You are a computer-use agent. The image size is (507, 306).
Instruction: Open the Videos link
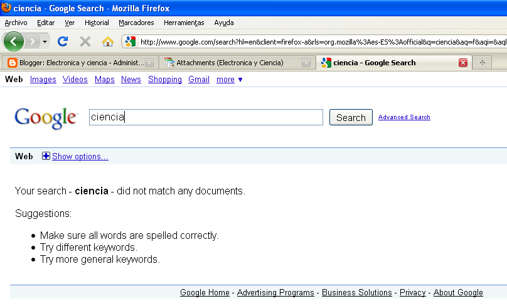coord(75,80)
